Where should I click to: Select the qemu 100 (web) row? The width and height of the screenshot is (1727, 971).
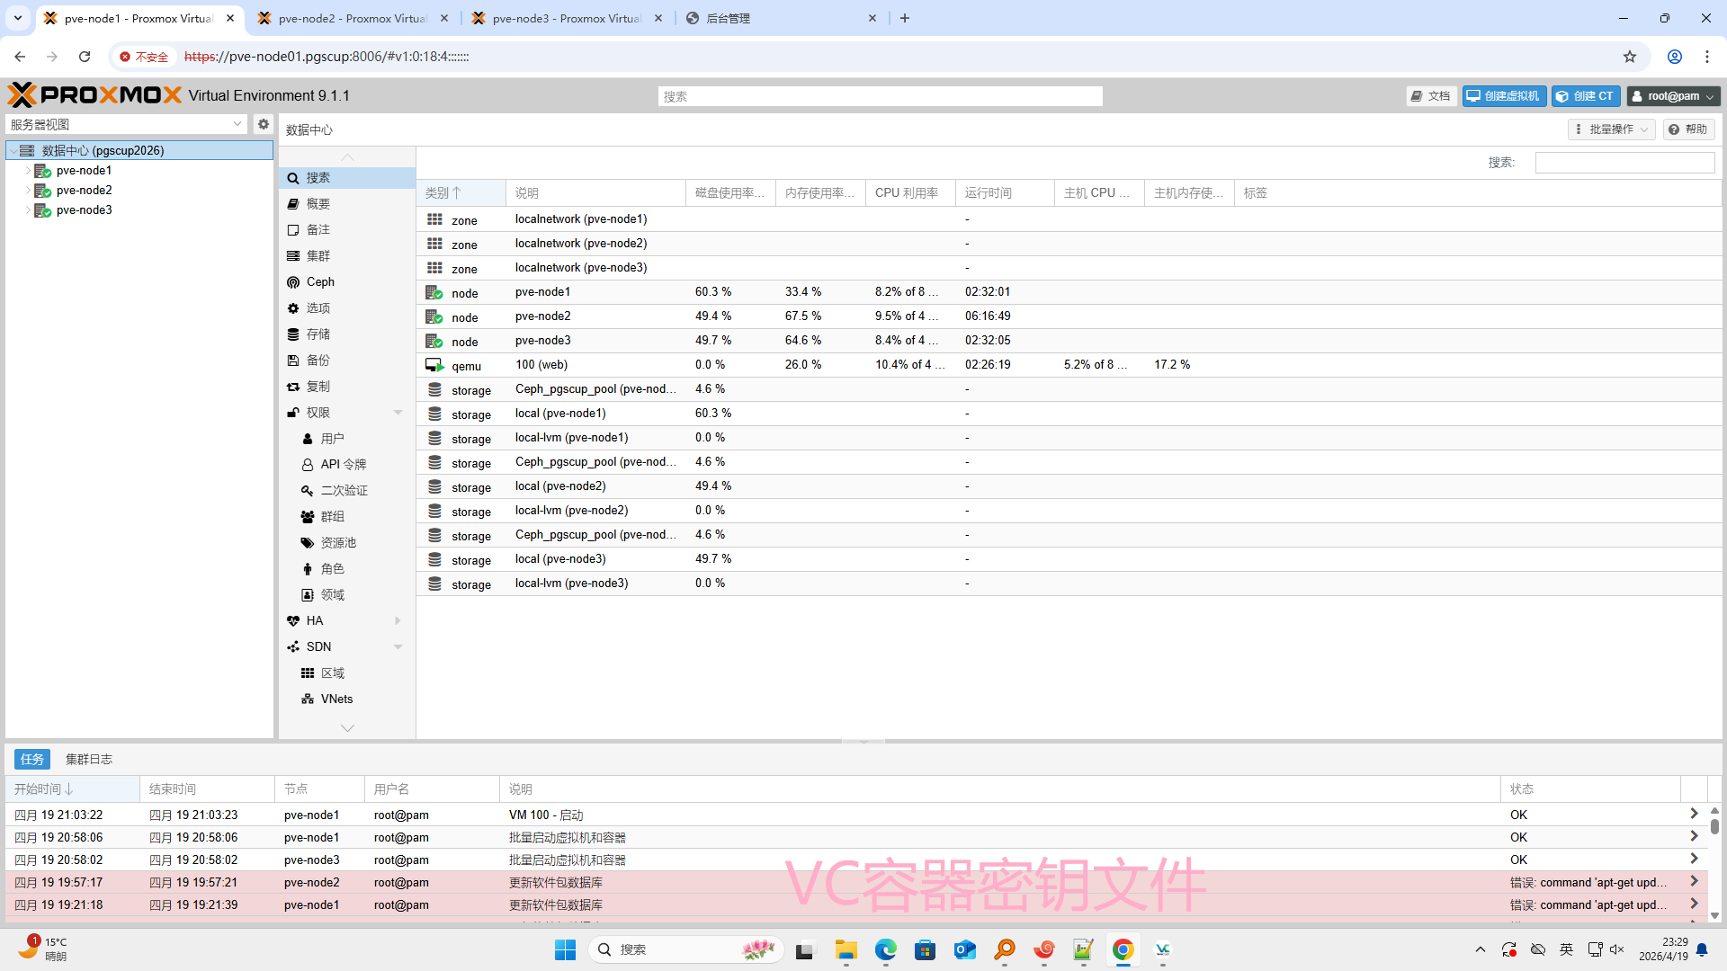click(x=1069, y=364)
